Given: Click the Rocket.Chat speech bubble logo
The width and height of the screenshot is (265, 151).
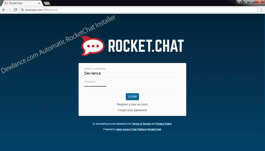Looking at the screenshot, I should (x=93, y=46).
